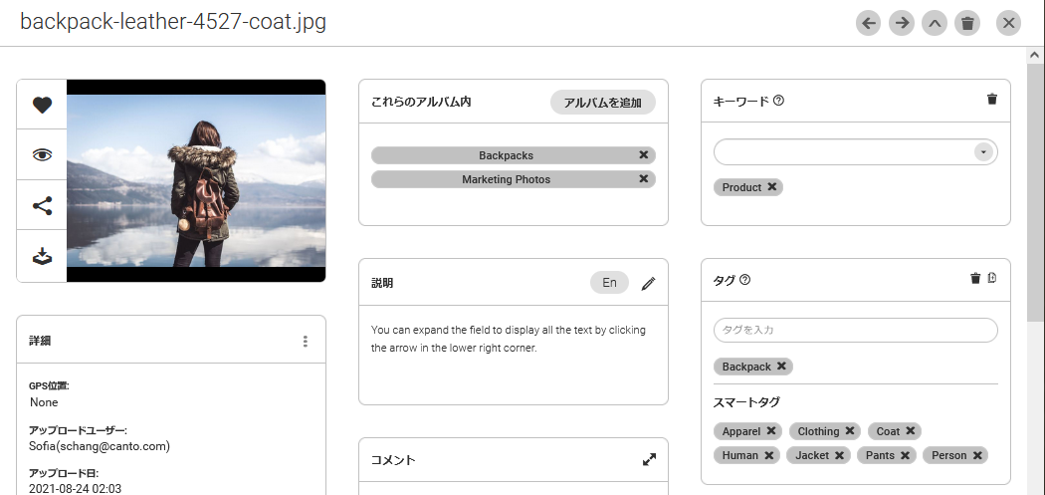Click the アルバムを追加 button
Image resolution: width=1045 pixels, height=495 pixels.
pos(602,103)
